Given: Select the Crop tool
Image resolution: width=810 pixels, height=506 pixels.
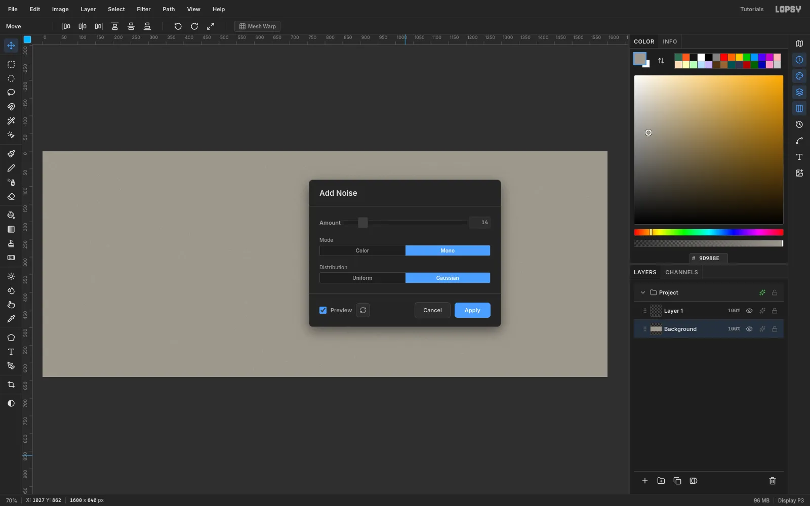Looking at the screenshot, I should tap(11, 385).
